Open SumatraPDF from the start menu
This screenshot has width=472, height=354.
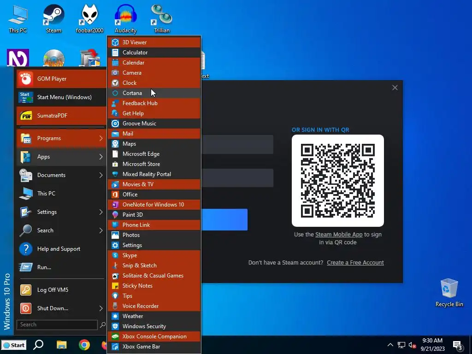pos(61,115)
